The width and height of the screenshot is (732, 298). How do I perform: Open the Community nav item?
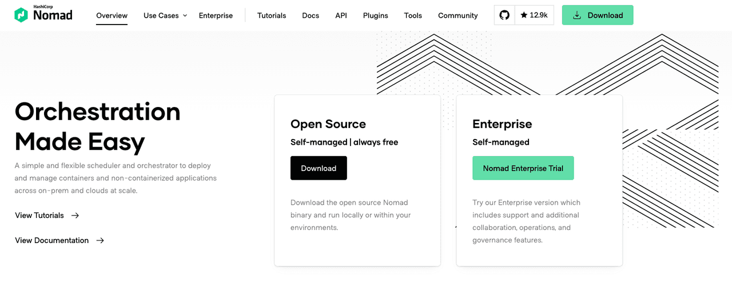click(x=458, y=15)
